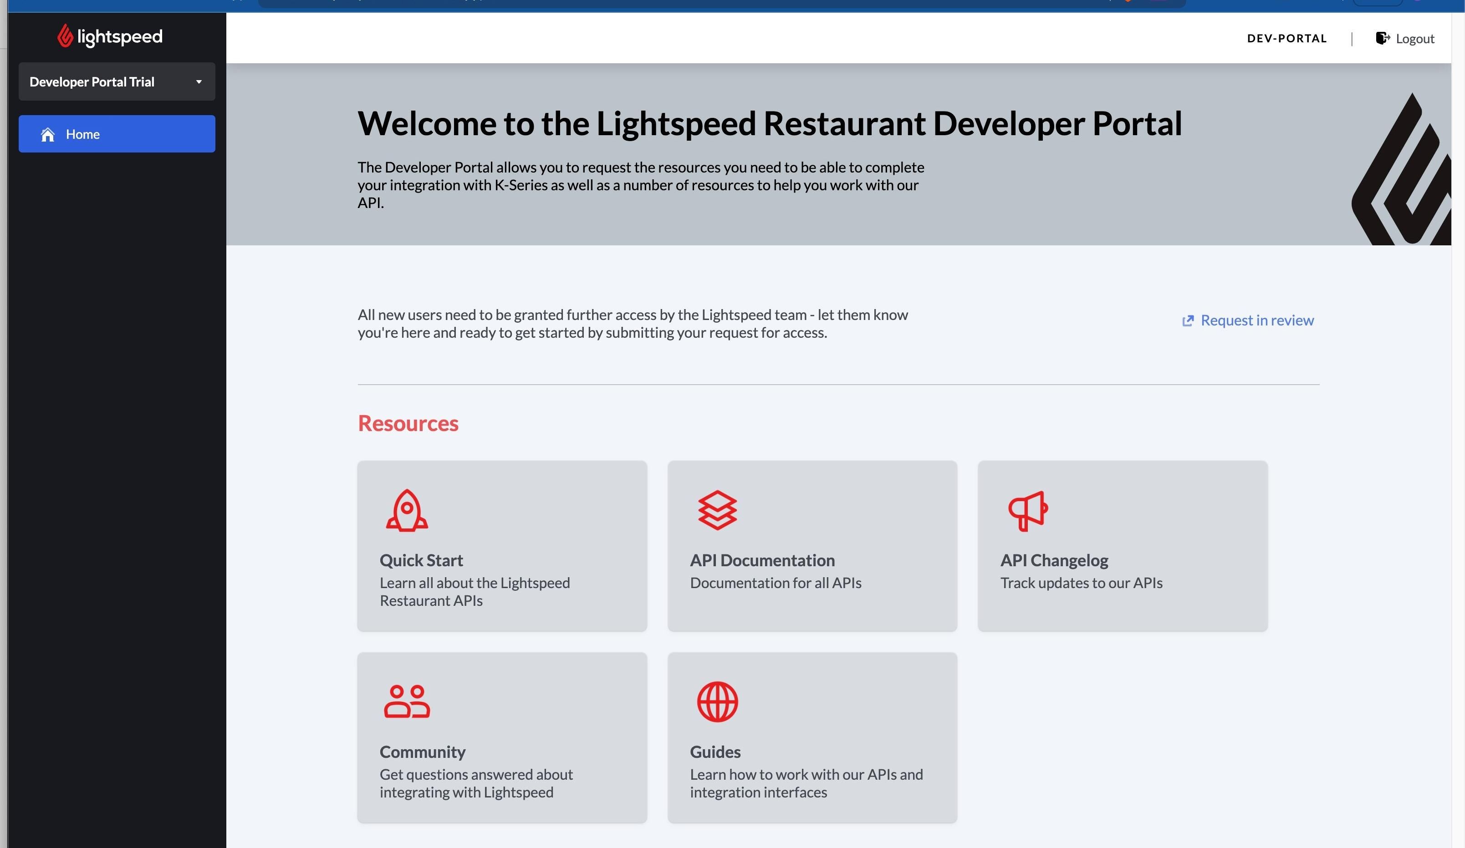Expand the Developer Portal Trial dropdown
The image size is (1465, 848).
pyautogui.click(x=116, y=82)
